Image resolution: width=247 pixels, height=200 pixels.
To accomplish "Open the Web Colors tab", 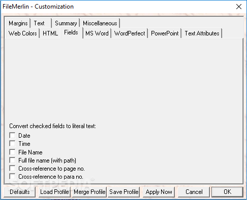I will point(22,33).
